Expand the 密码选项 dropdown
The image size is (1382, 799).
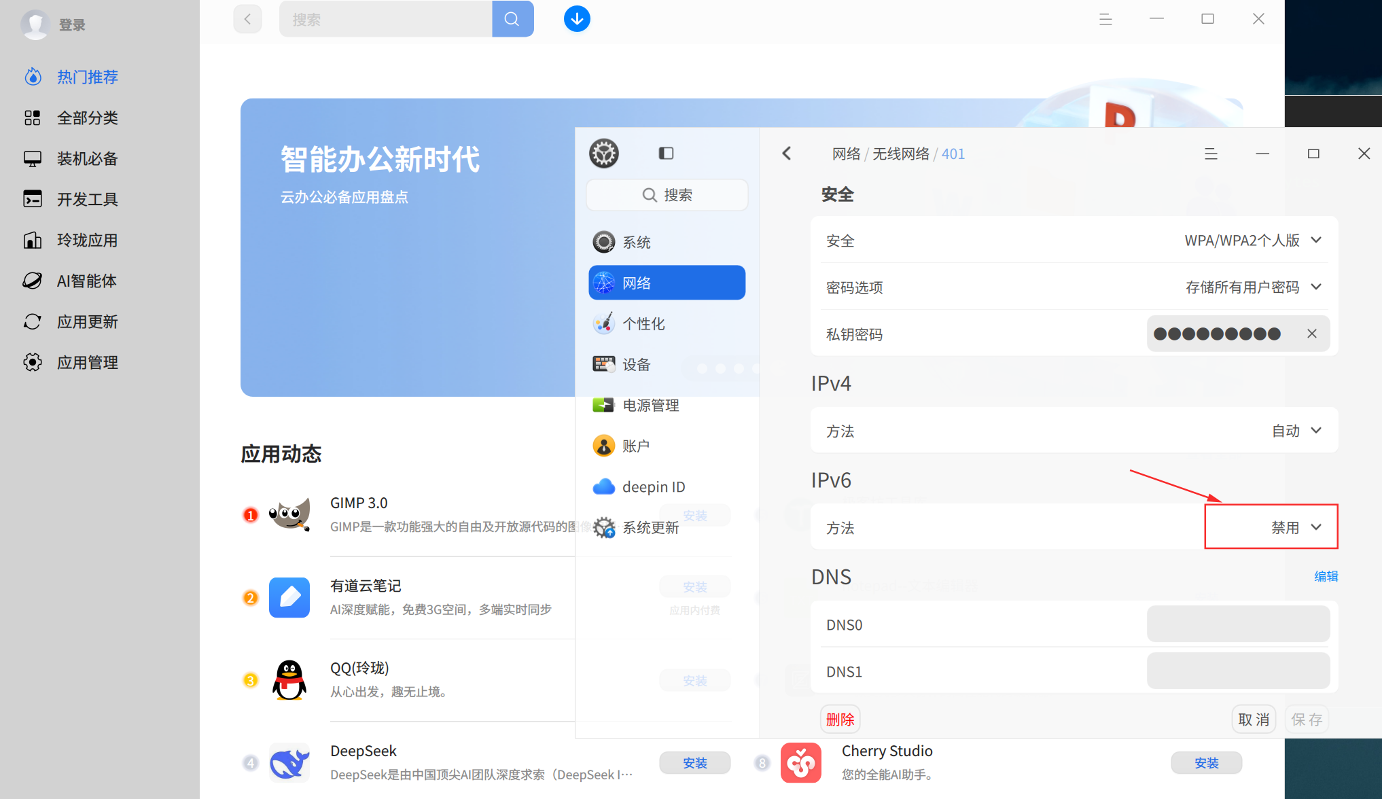click(x=1254, y=287)
